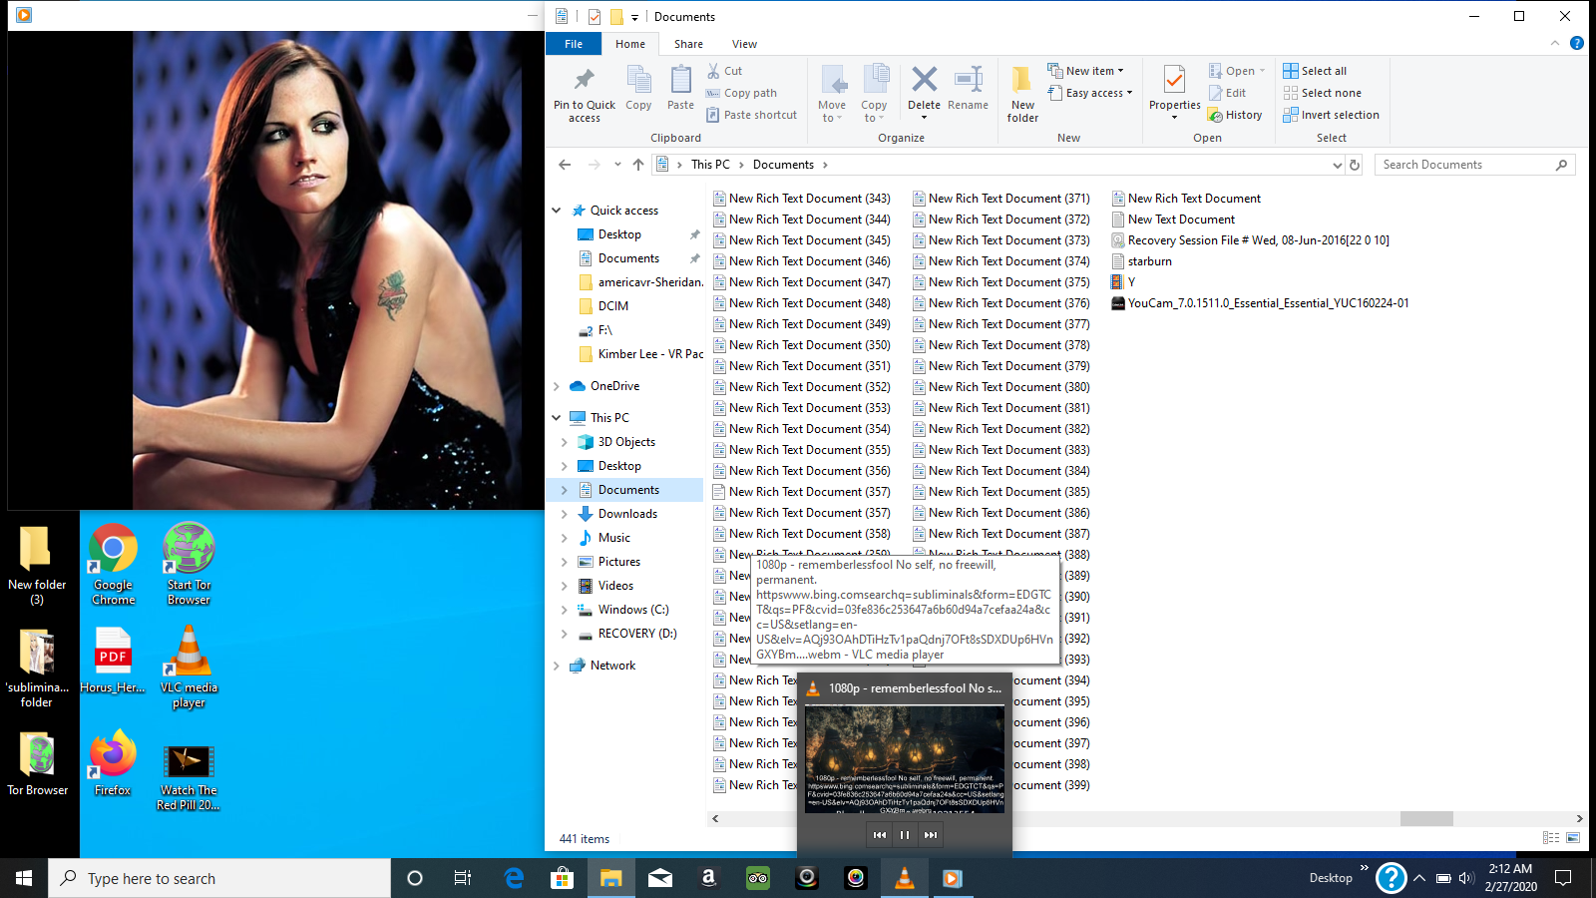The height and width of the screenshot is (898, 1596).
Task: Open Microsoft Store from taskbar
Action: (x=563, y=878)
